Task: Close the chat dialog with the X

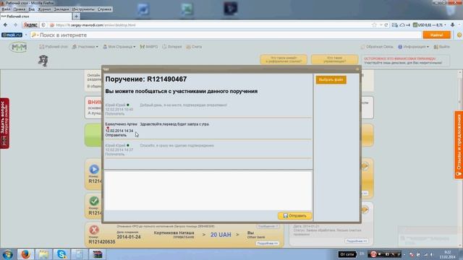Action: pyautogui.click(x=357, y=69)
